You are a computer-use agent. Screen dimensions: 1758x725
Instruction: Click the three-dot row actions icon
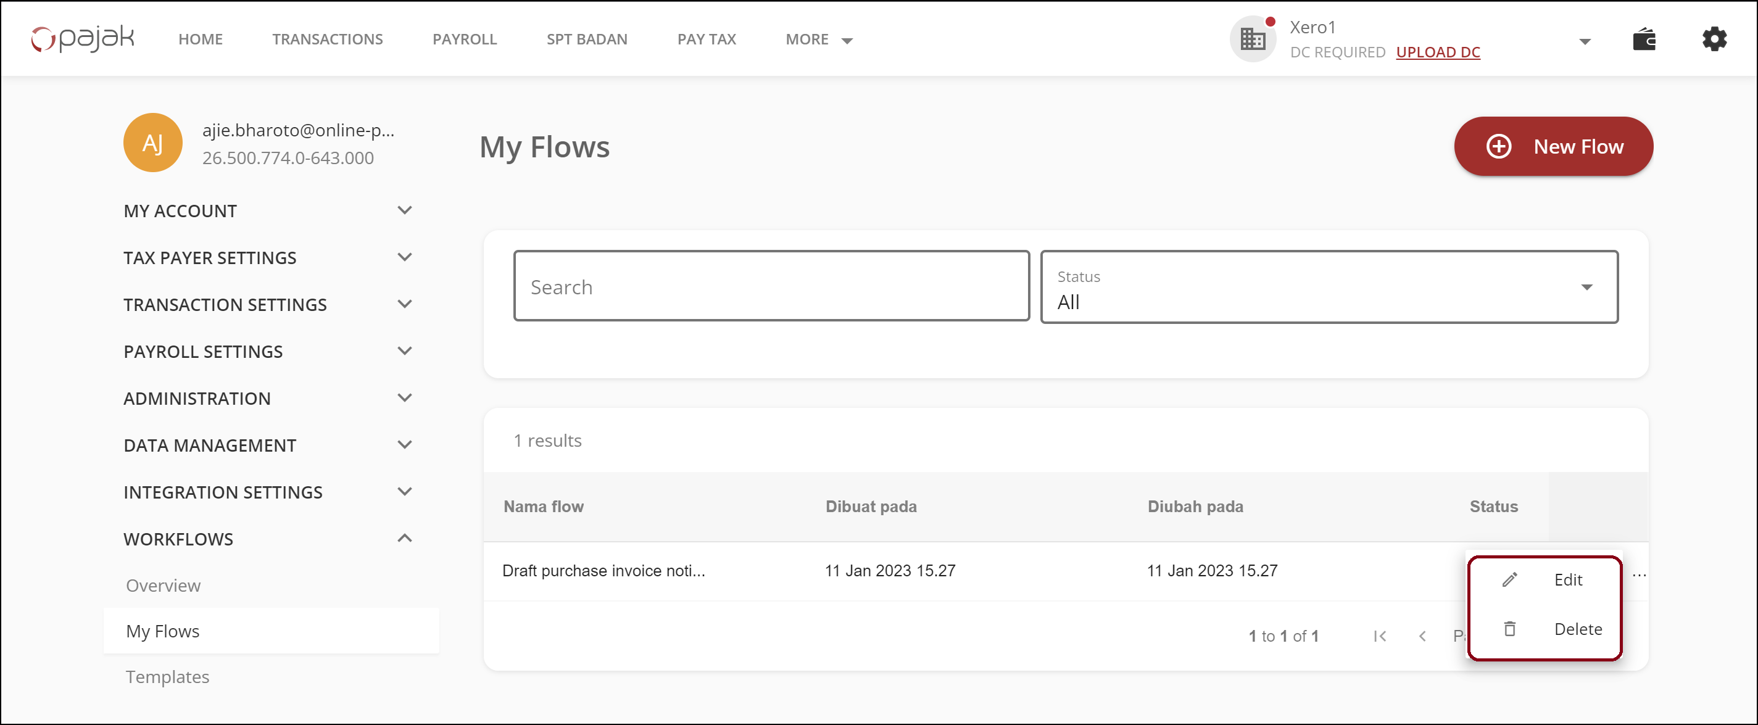1640,574
